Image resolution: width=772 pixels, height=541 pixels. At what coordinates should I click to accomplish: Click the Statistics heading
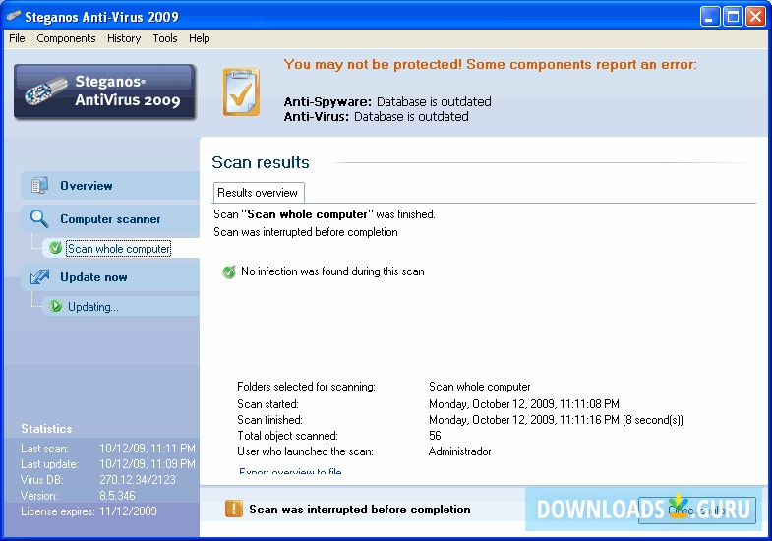pyautogui.click(x=46, y=429)
